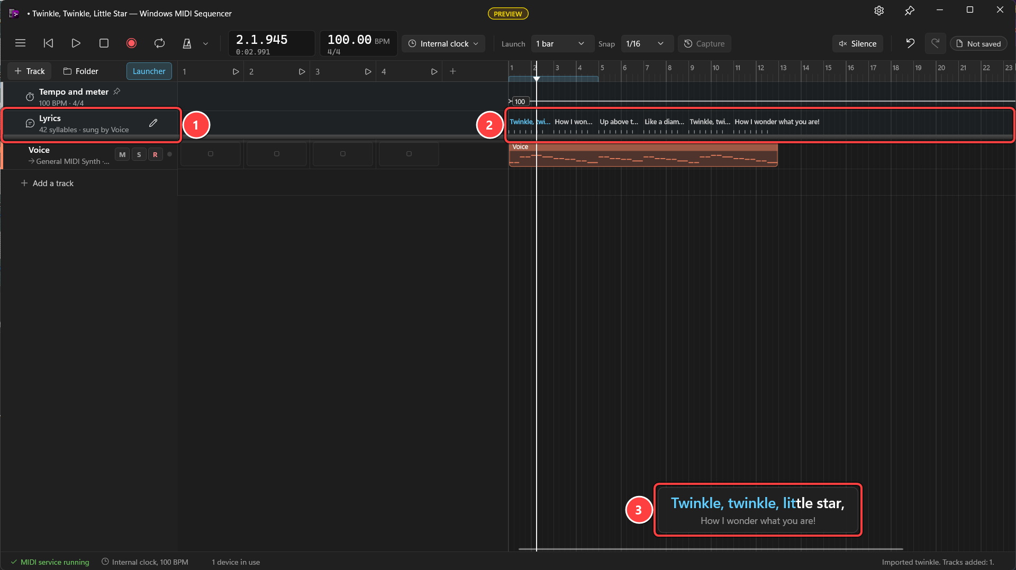This screenshot has width=1016, height=570.
Task: Toggle the metronome
Action: pos(187,43)
